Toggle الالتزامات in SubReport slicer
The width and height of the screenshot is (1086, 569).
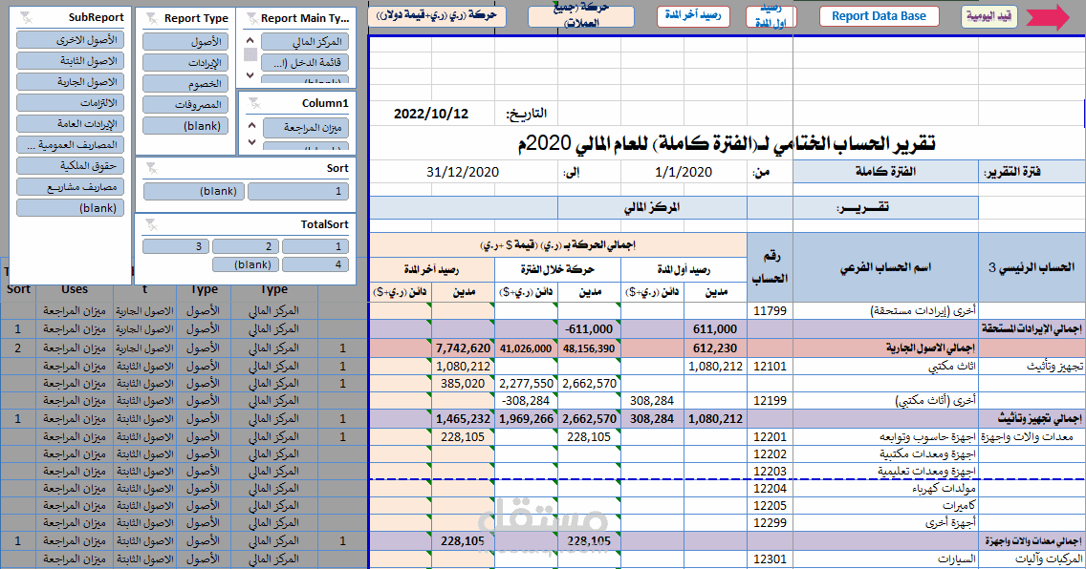tap(71, 103)
